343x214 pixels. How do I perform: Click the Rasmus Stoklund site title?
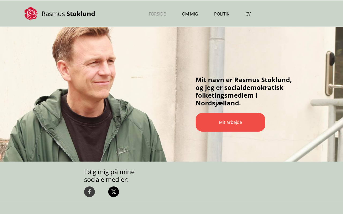(68, 14)
